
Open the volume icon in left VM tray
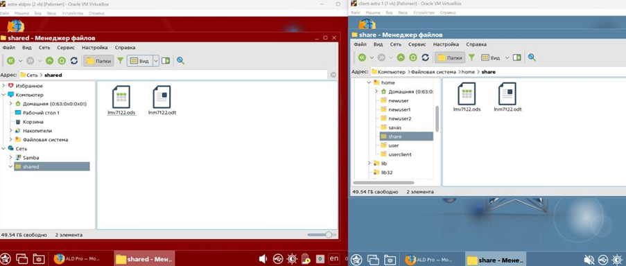coord(263,259)
